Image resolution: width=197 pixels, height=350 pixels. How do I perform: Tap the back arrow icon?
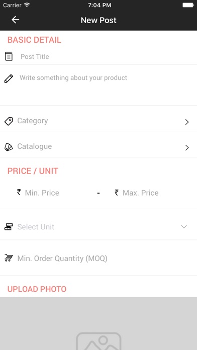pyautogui.click(x=16, y=20)
